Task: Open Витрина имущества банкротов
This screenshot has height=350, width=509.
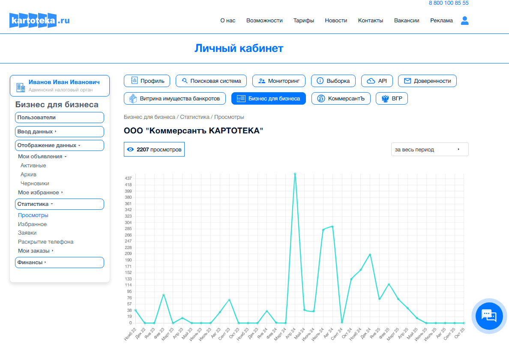Action: (x=175, y=99)
